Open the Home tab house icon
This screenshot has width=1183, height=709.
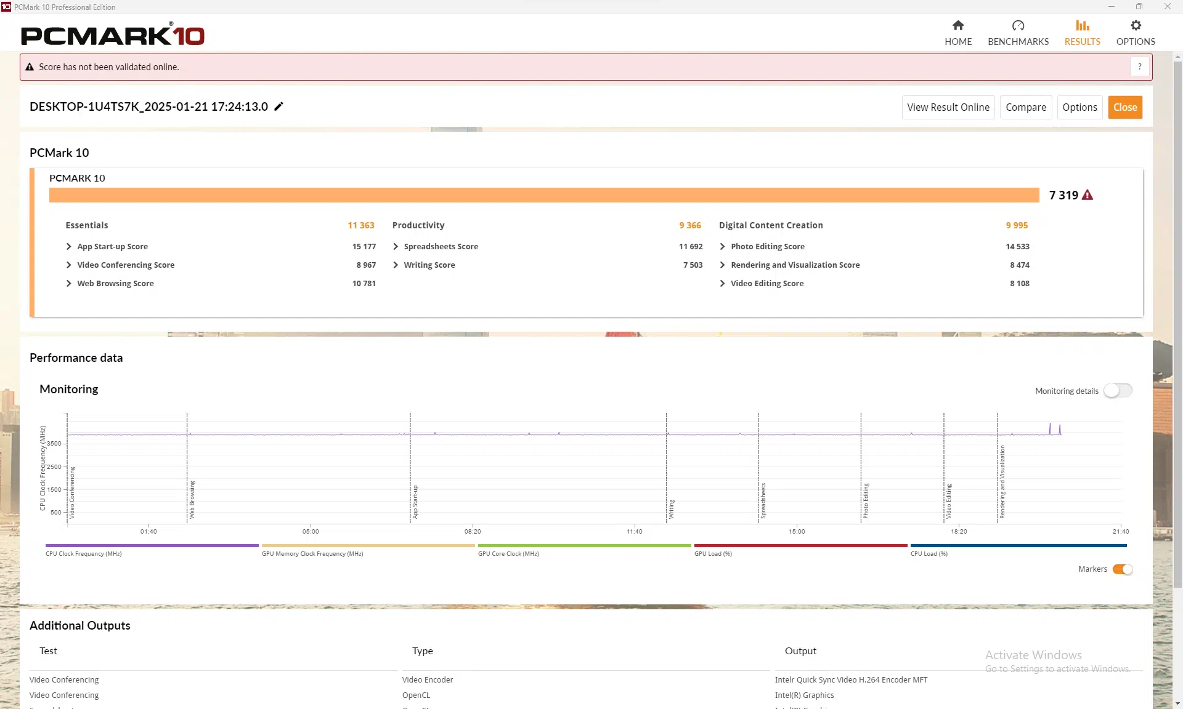[957, 25]
